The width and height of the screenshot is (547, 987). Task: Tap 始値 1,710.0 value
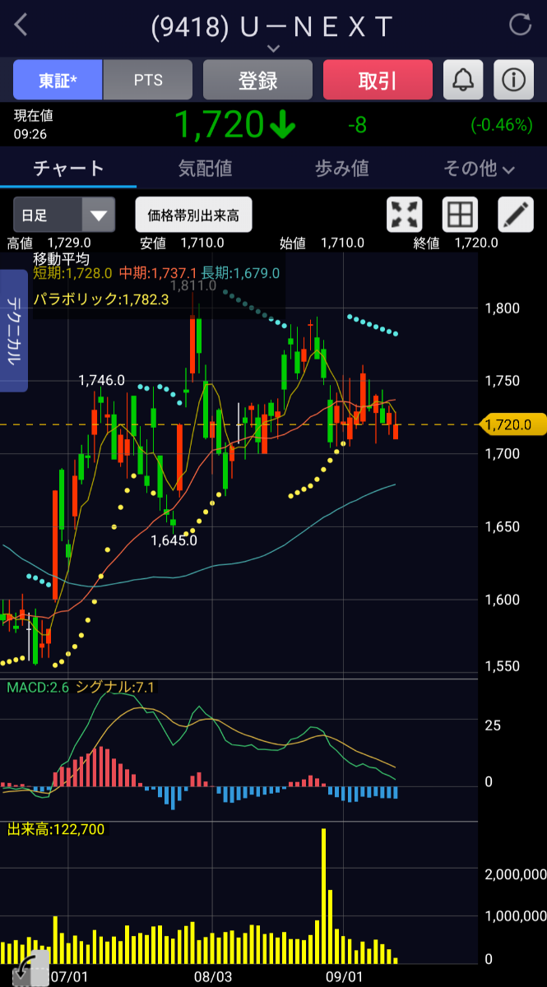click(322, 243)
